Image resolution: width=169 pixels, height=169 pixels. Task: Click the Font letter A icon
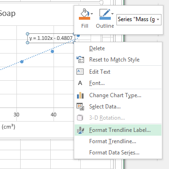(80, 83)
